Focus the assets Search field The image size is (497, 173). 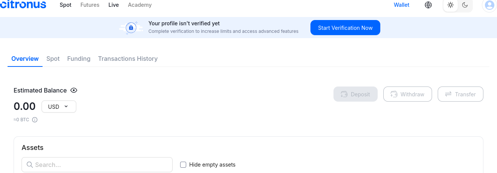(97, 165)
